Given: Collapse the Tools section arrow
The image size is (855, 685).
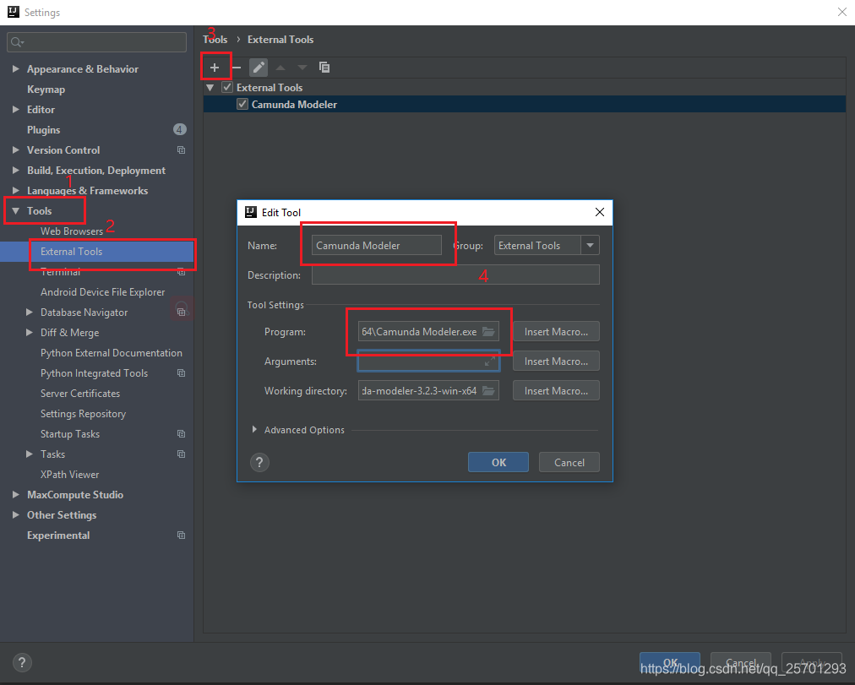Looking at the screenshot, I should (16, 211).
